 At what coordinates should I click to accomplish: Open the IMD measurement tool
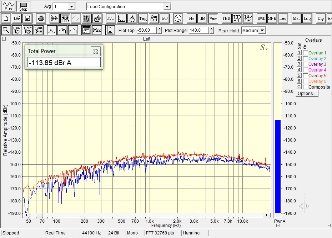tap(261, 18)
